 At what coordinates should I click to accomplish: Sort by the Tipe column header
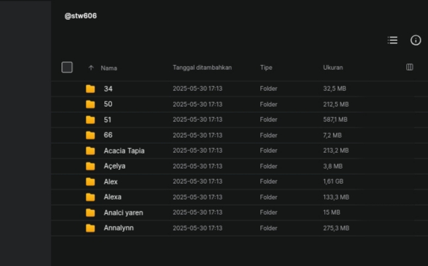point(266,67)
